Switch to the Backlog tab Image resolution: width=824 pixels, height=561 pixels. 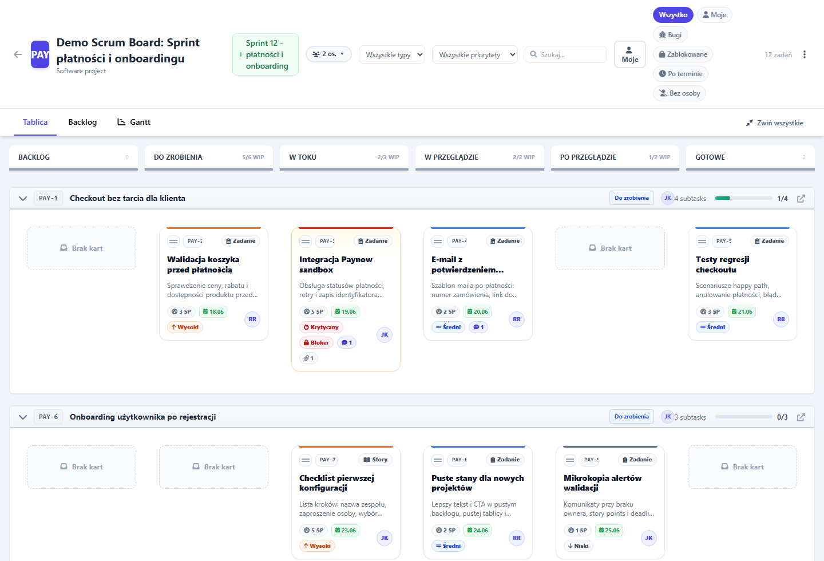point(82,123)
